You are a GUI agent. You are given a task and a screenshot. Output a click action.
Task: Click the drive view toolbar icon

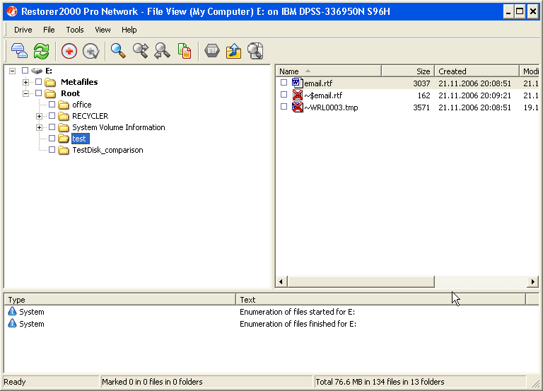19,51
